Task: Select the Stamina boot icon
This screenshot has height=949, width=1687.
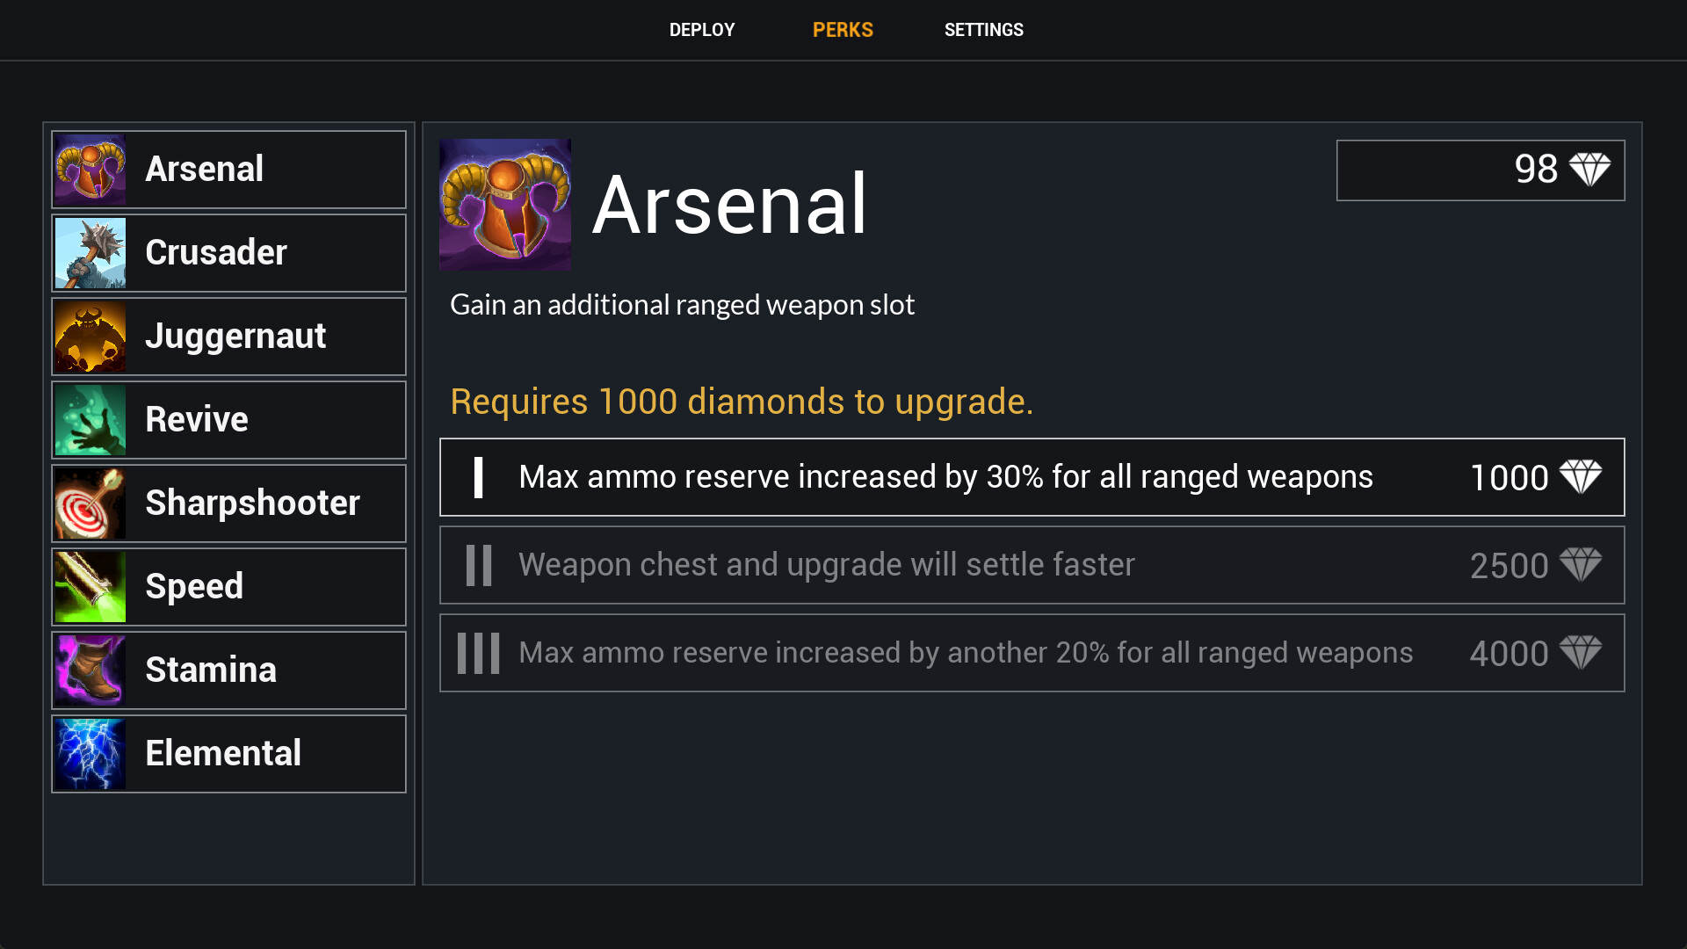Action: click(91, 670)
